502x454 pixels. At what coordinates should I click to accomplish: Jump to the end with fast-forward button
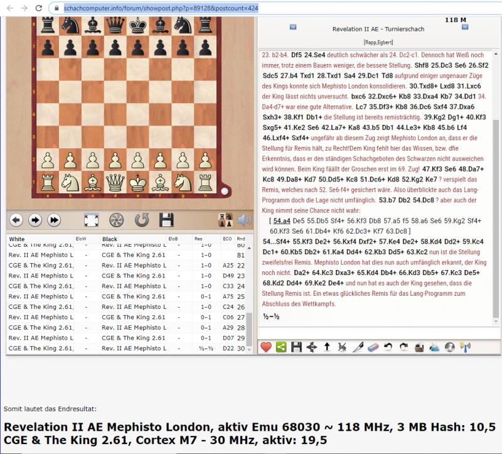[55, 220]
